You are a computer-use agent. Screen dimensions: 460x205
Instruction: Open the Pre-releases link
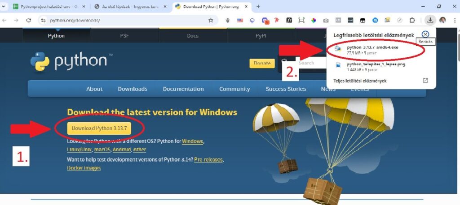click(208, 160)
